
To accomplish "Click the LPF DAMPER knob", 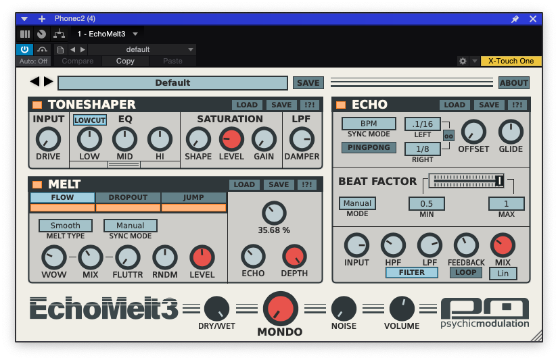I will (x=302, y=139).
